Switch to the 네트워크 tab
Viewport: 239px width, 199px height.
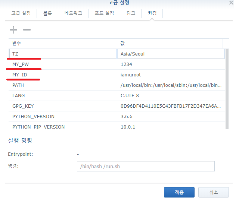[74, 13]
